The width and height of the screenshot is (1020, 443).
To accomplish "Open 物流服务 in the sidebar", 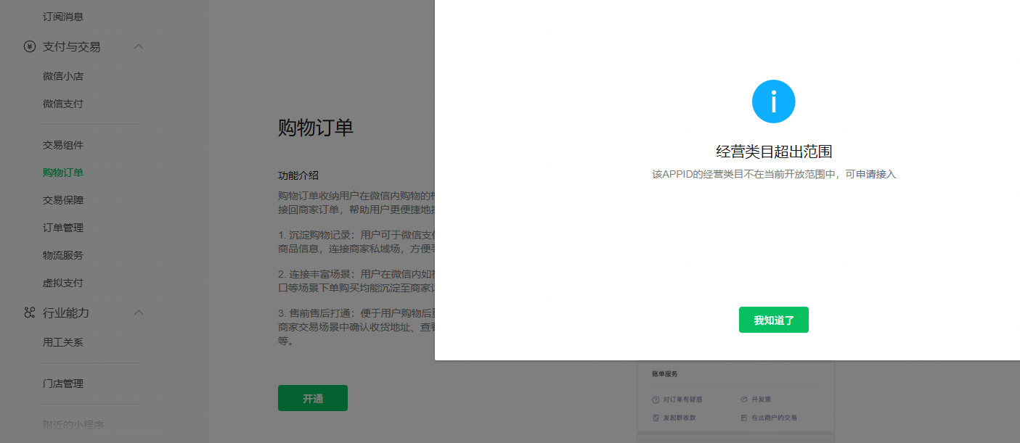I will pos(63,255).
